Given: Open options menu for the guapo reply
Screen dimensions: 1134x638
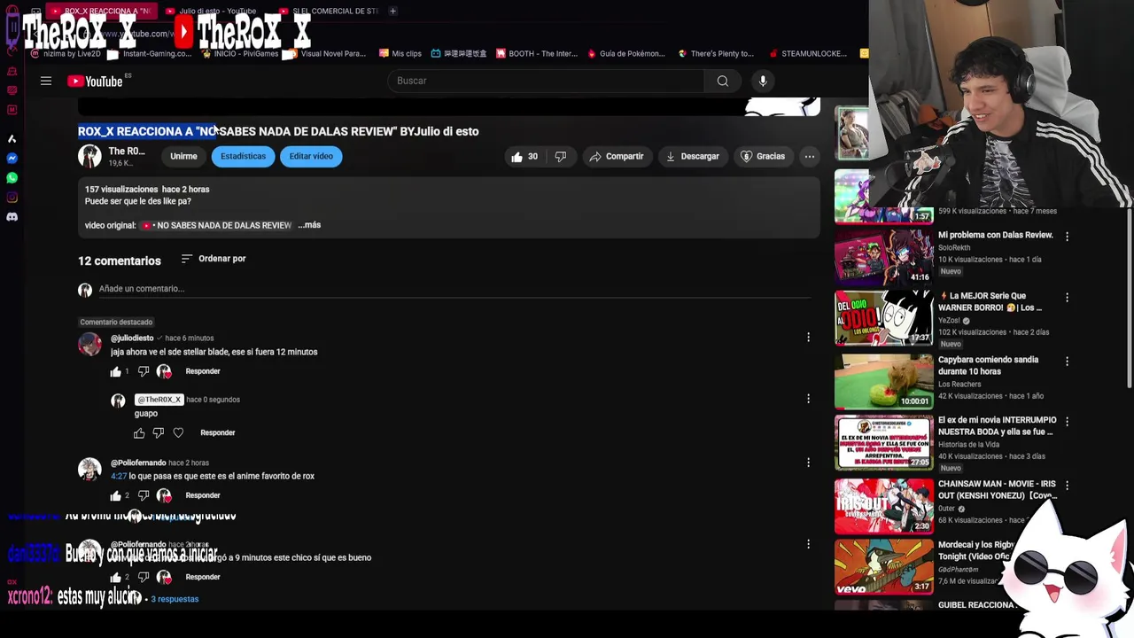Looking at the screenshot, I should tap(808, 399).
